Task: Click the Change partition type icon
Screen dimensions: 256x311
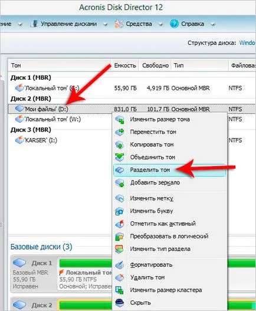Action: pos(120,249)
